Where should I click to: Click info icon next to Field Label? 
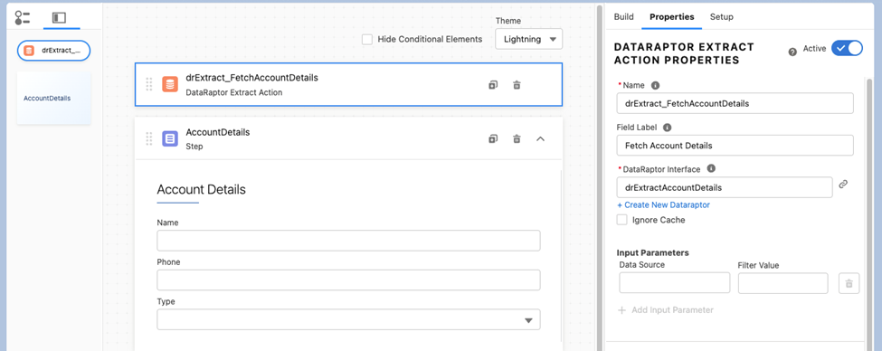click(667, 128)
